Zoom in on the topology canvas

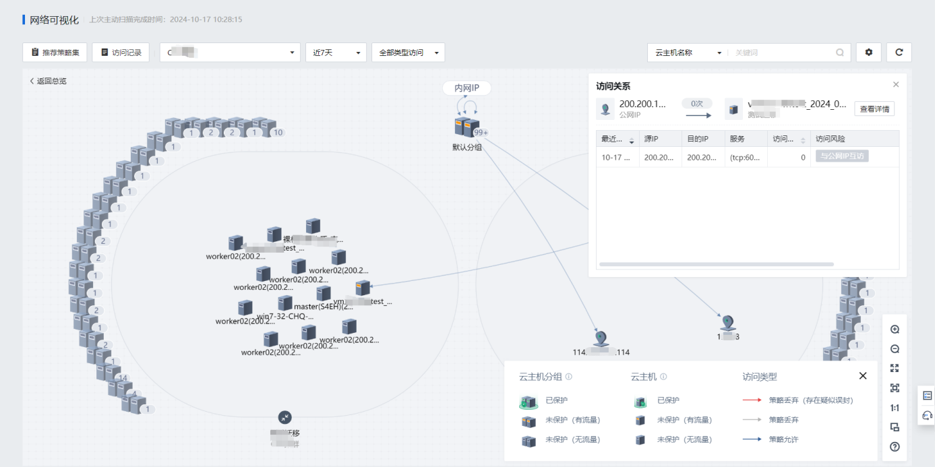click(x=895, y=330)
